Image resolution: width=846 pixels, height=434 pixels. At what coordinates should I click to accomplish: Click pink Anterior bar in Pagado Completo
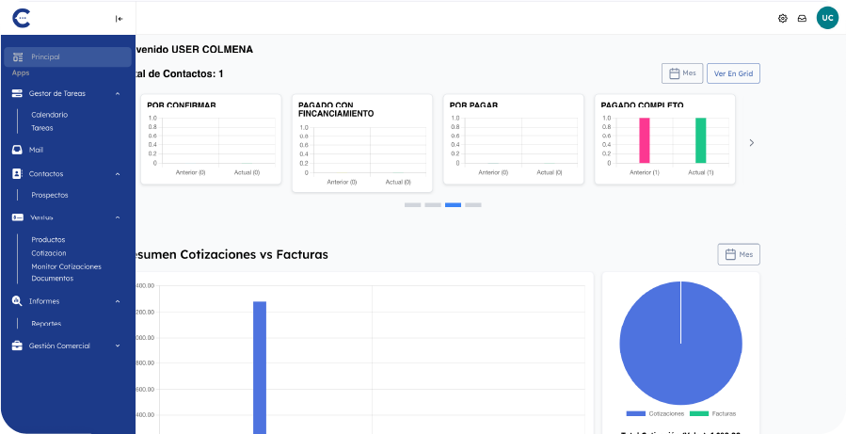(x=645, y=140)
